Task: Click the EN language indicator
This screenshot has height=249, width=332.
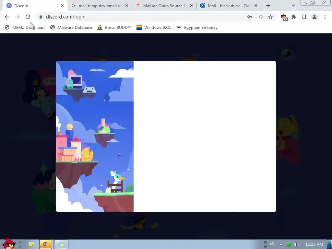Action: [x=272, y=244]
